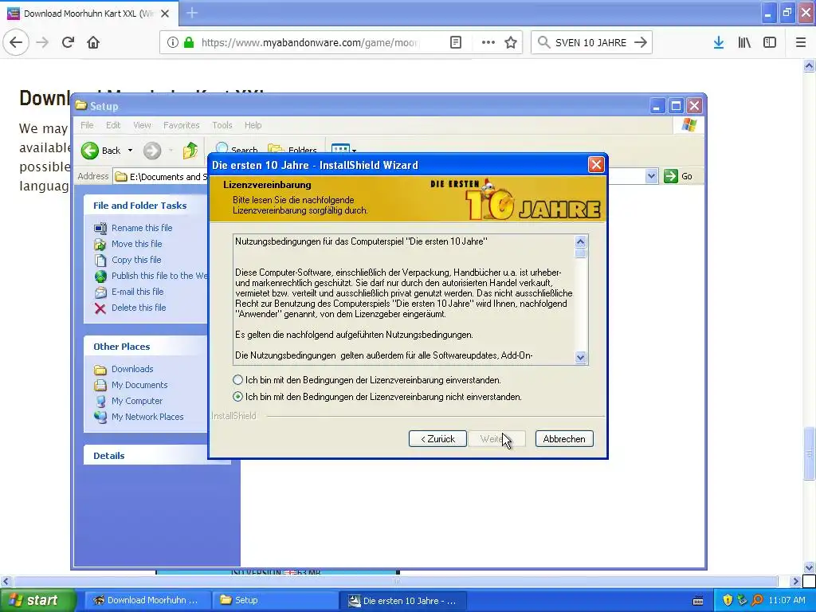The image size is (816, 612).
Task: Open Firefox hamburger menu
Action: tap(801, 43)
